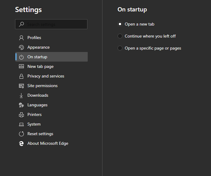Click the Profiles person icon
This screenshot has height=176, width=211.
[21, 38]
